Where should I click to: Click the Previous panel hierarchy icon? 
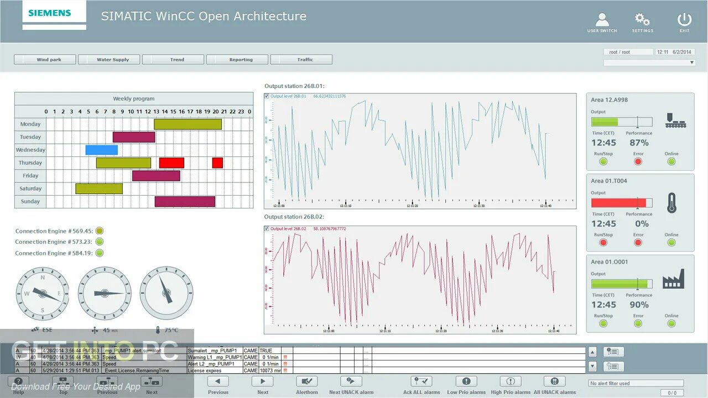107,381
